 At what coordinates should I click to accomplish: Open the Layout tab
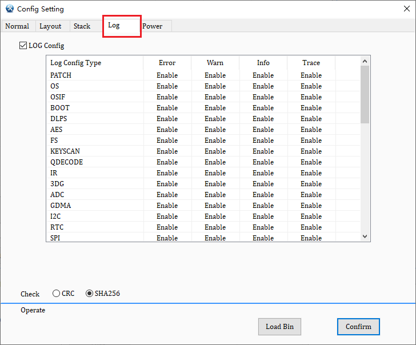50,26
